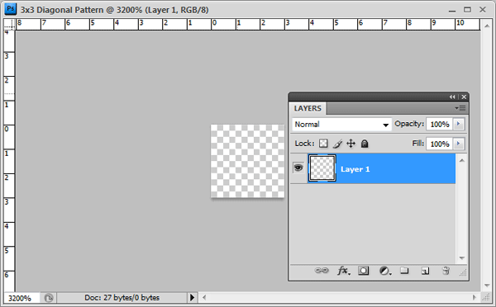Select the LAYERS tab

click(308, 108)
